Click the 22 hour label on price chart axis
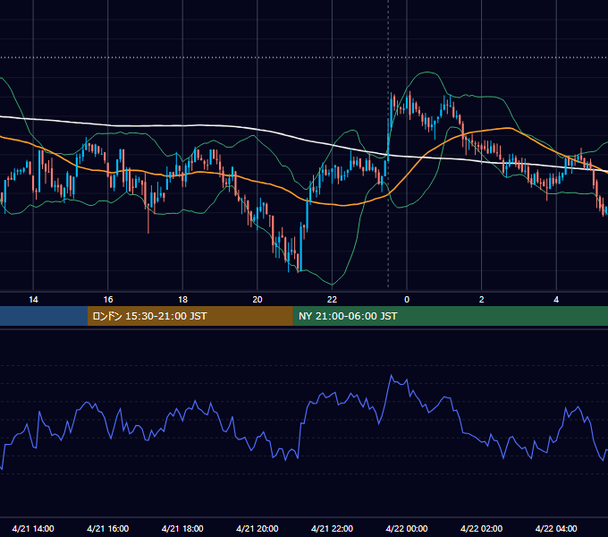608x537 pixels. click(x=332, y=300)
